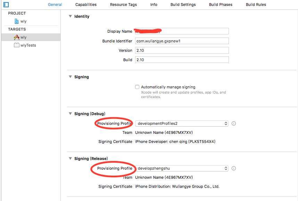Collapse the Signing (Debug) section

[70, 114]
